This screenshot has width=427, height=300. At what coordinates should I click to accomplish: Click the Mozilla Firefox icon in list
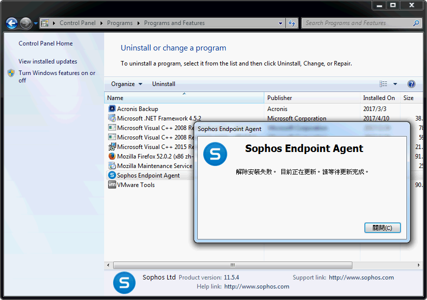click(112, 156)
